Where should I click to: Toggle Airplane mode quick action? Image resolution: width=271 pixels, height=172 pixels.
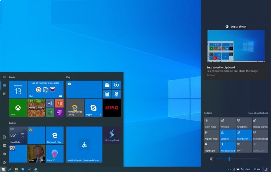click(x=212, y=135)
